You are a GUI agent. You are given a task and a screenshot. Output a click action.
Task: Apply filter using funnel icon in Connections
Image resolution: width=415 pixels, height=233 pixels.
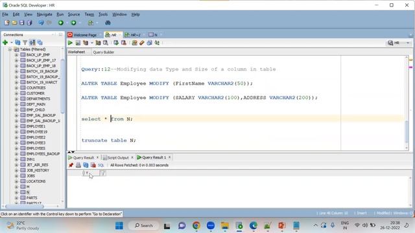point(25,43)
